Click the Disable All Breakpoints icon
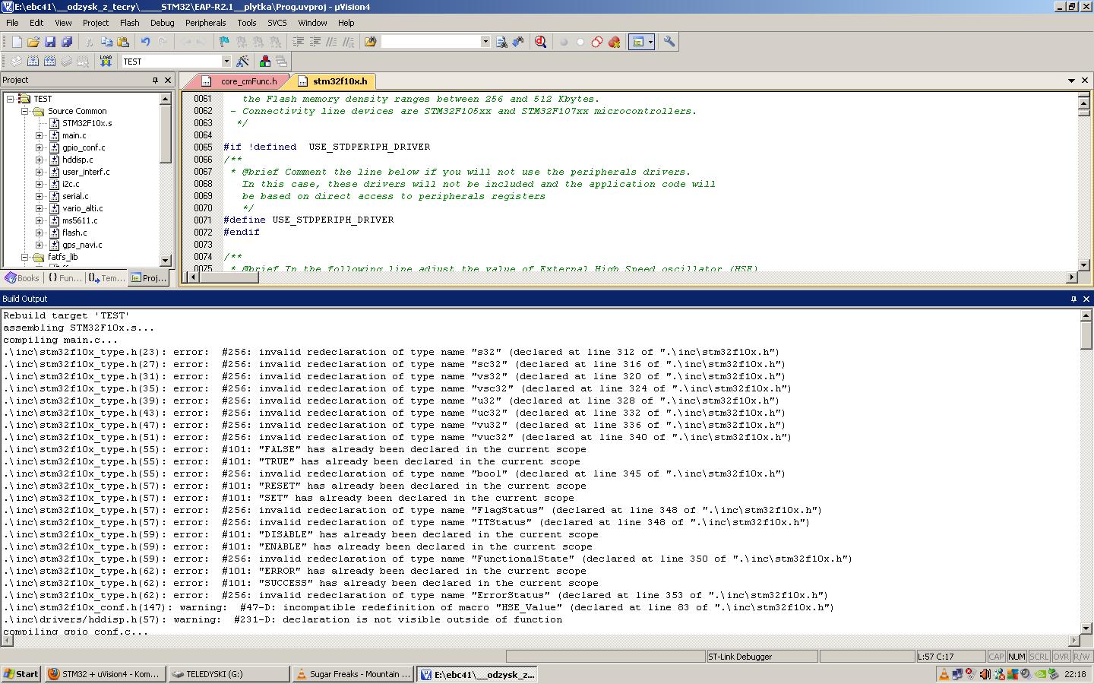This screenshot has width=1094, height=684. [x=597, y=42]
